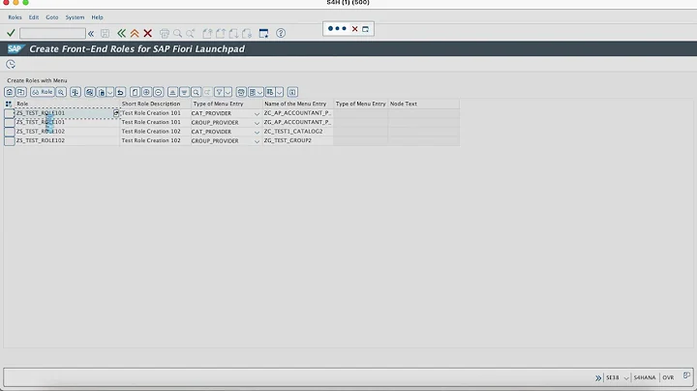This screenshot has height=391, width=697.
Task: Click the Find magnifier icon in the toolbar
Action: (177, 33)
